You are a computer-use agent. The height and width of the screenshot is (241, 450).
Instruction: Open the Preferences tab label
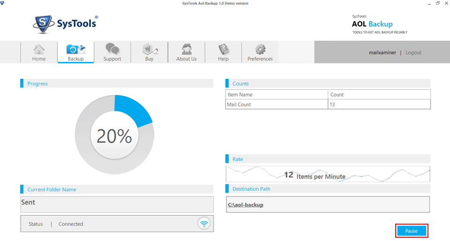coord(260,59)
